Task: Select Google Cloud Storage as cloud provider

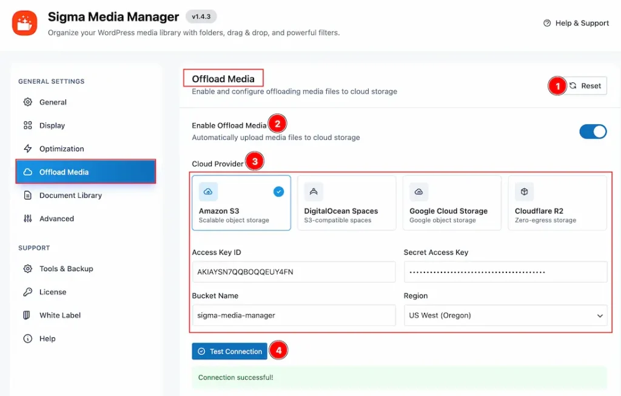Action: pyautogui.click(x=452, y=203)
